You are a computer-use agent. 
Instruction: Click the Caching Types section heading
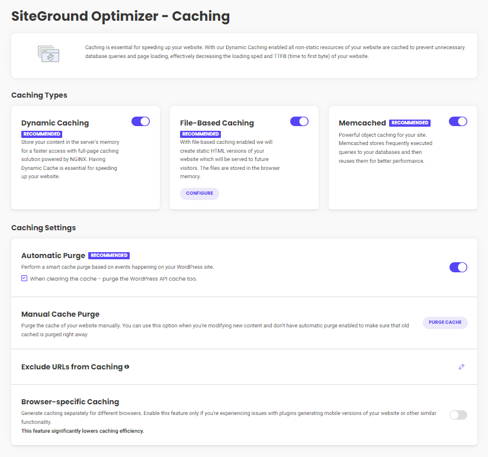pos(39,95)
